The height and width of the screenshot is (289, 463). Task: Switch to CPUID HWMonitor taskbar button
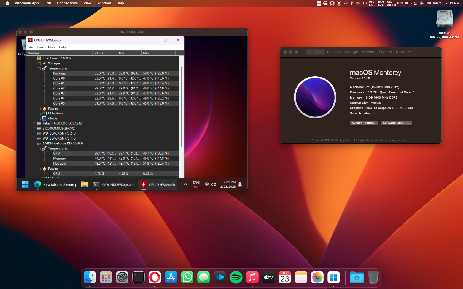[158, 184]
